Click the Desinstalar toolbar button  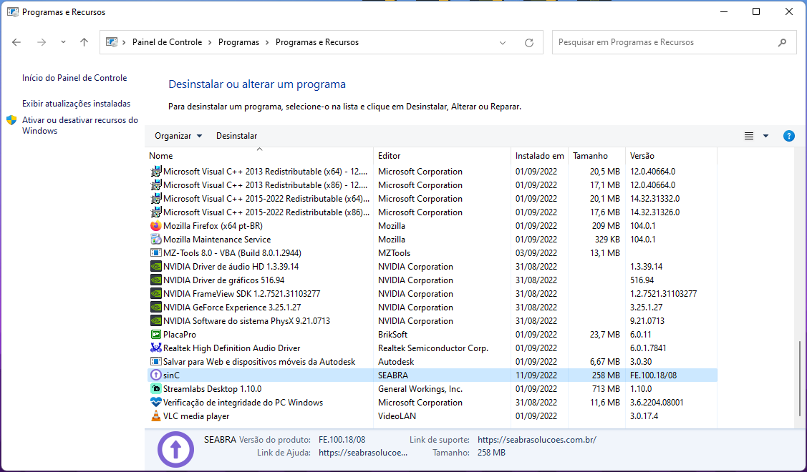tap(237, 136)
